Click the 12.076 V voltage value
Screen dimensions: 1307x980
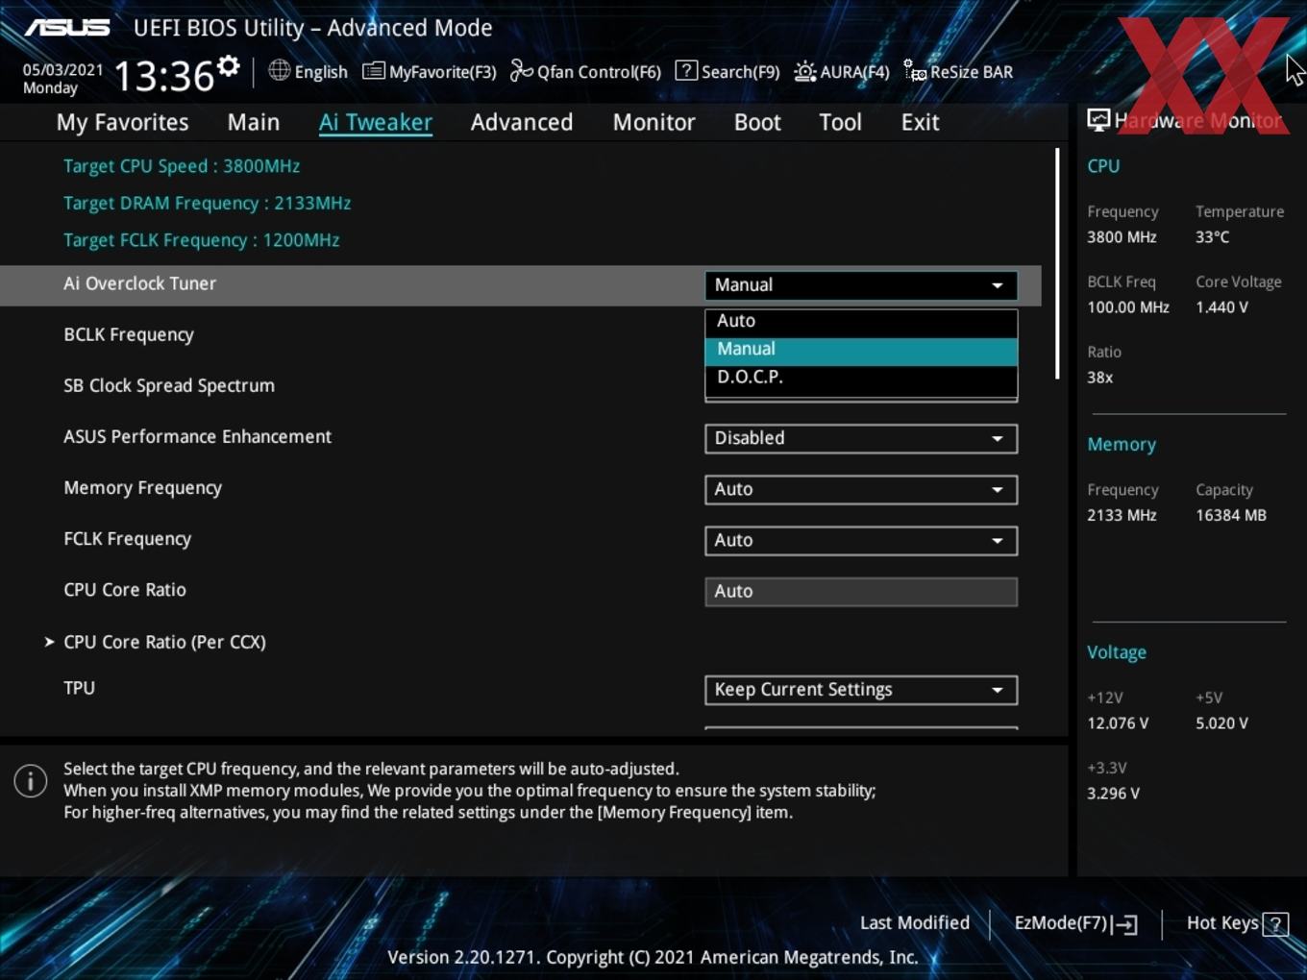[x=1118, y=723]
